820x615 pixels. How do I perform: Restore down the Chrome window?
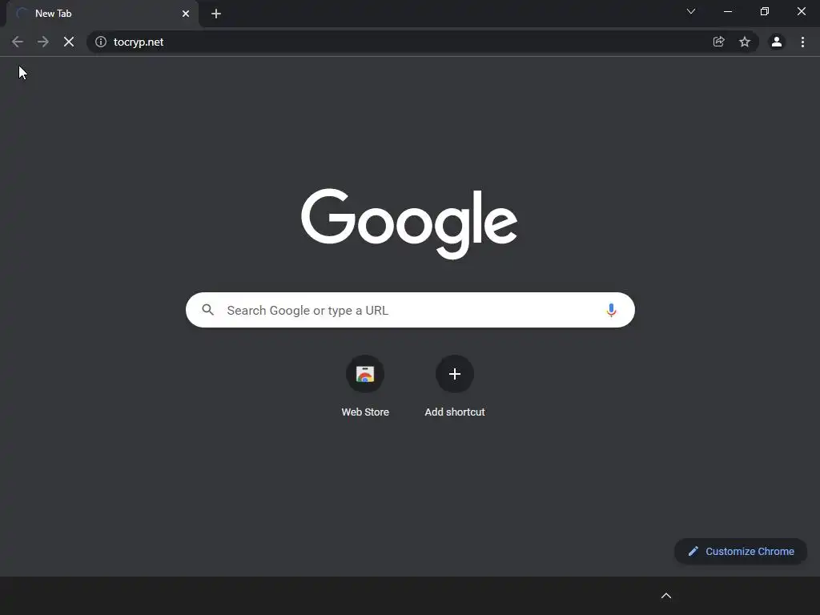click(765, 11)
